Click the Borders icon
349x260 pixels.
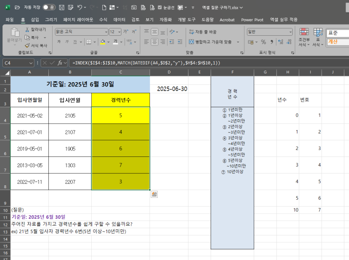[89, 42]
